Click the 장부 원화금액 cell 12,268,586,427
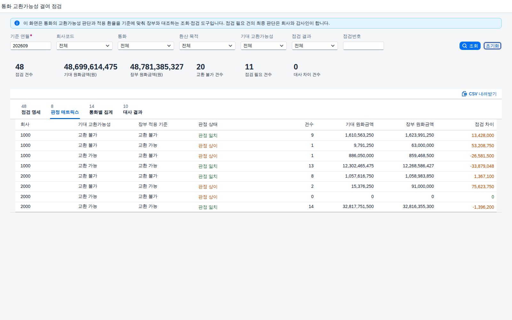512x320 pixels. coord(418,166)
